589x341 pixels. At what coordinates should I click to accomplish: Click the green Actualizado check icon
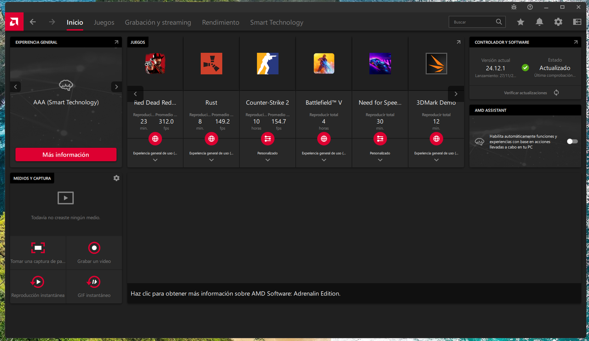click(x=525, y=68)
